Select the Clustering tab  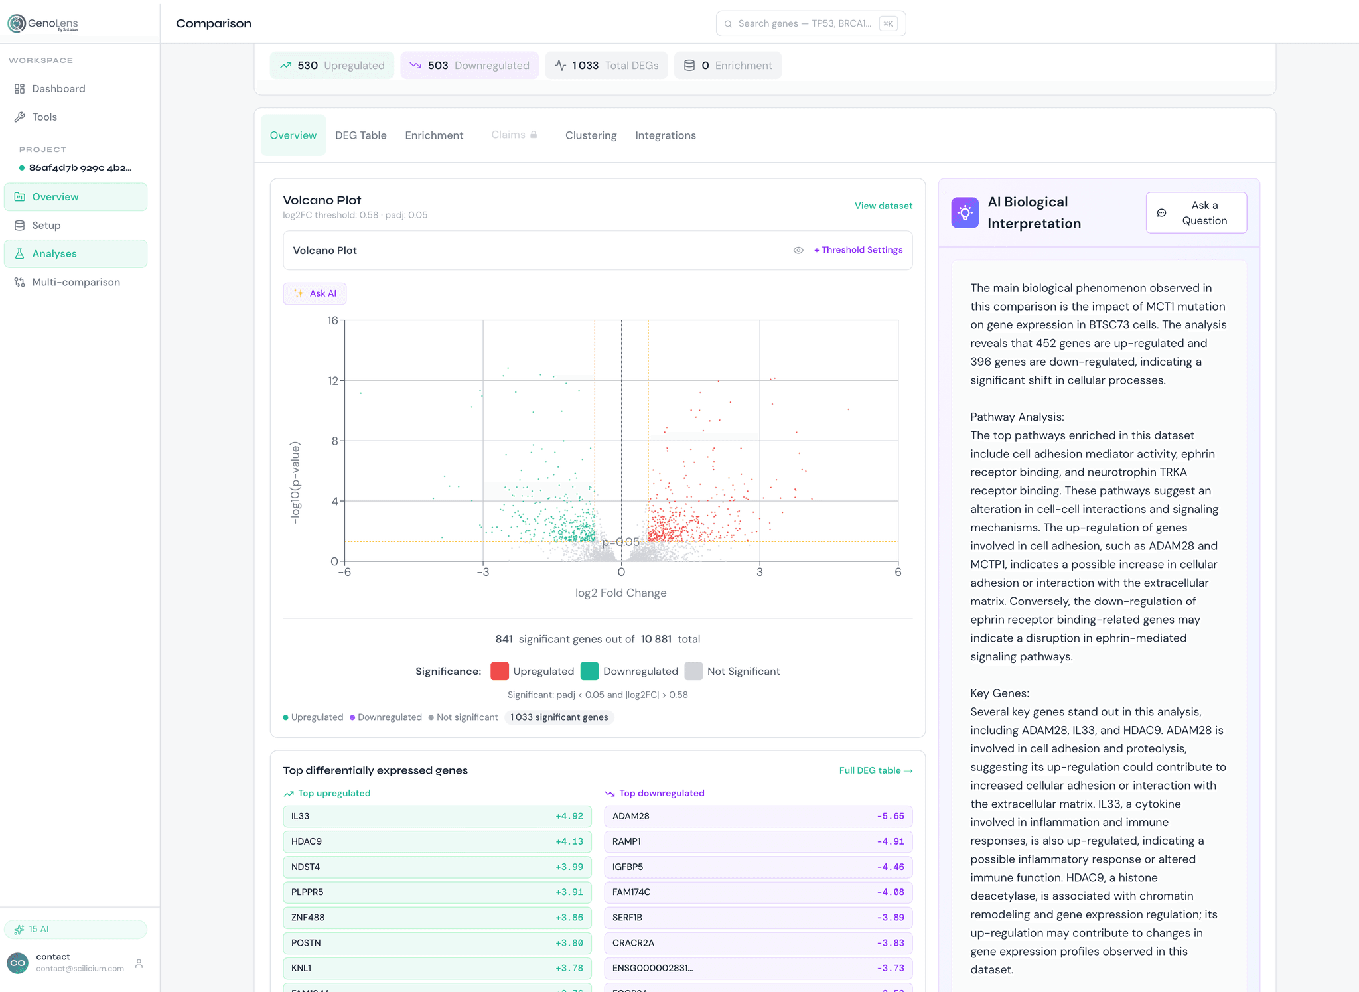pos(591,135)
